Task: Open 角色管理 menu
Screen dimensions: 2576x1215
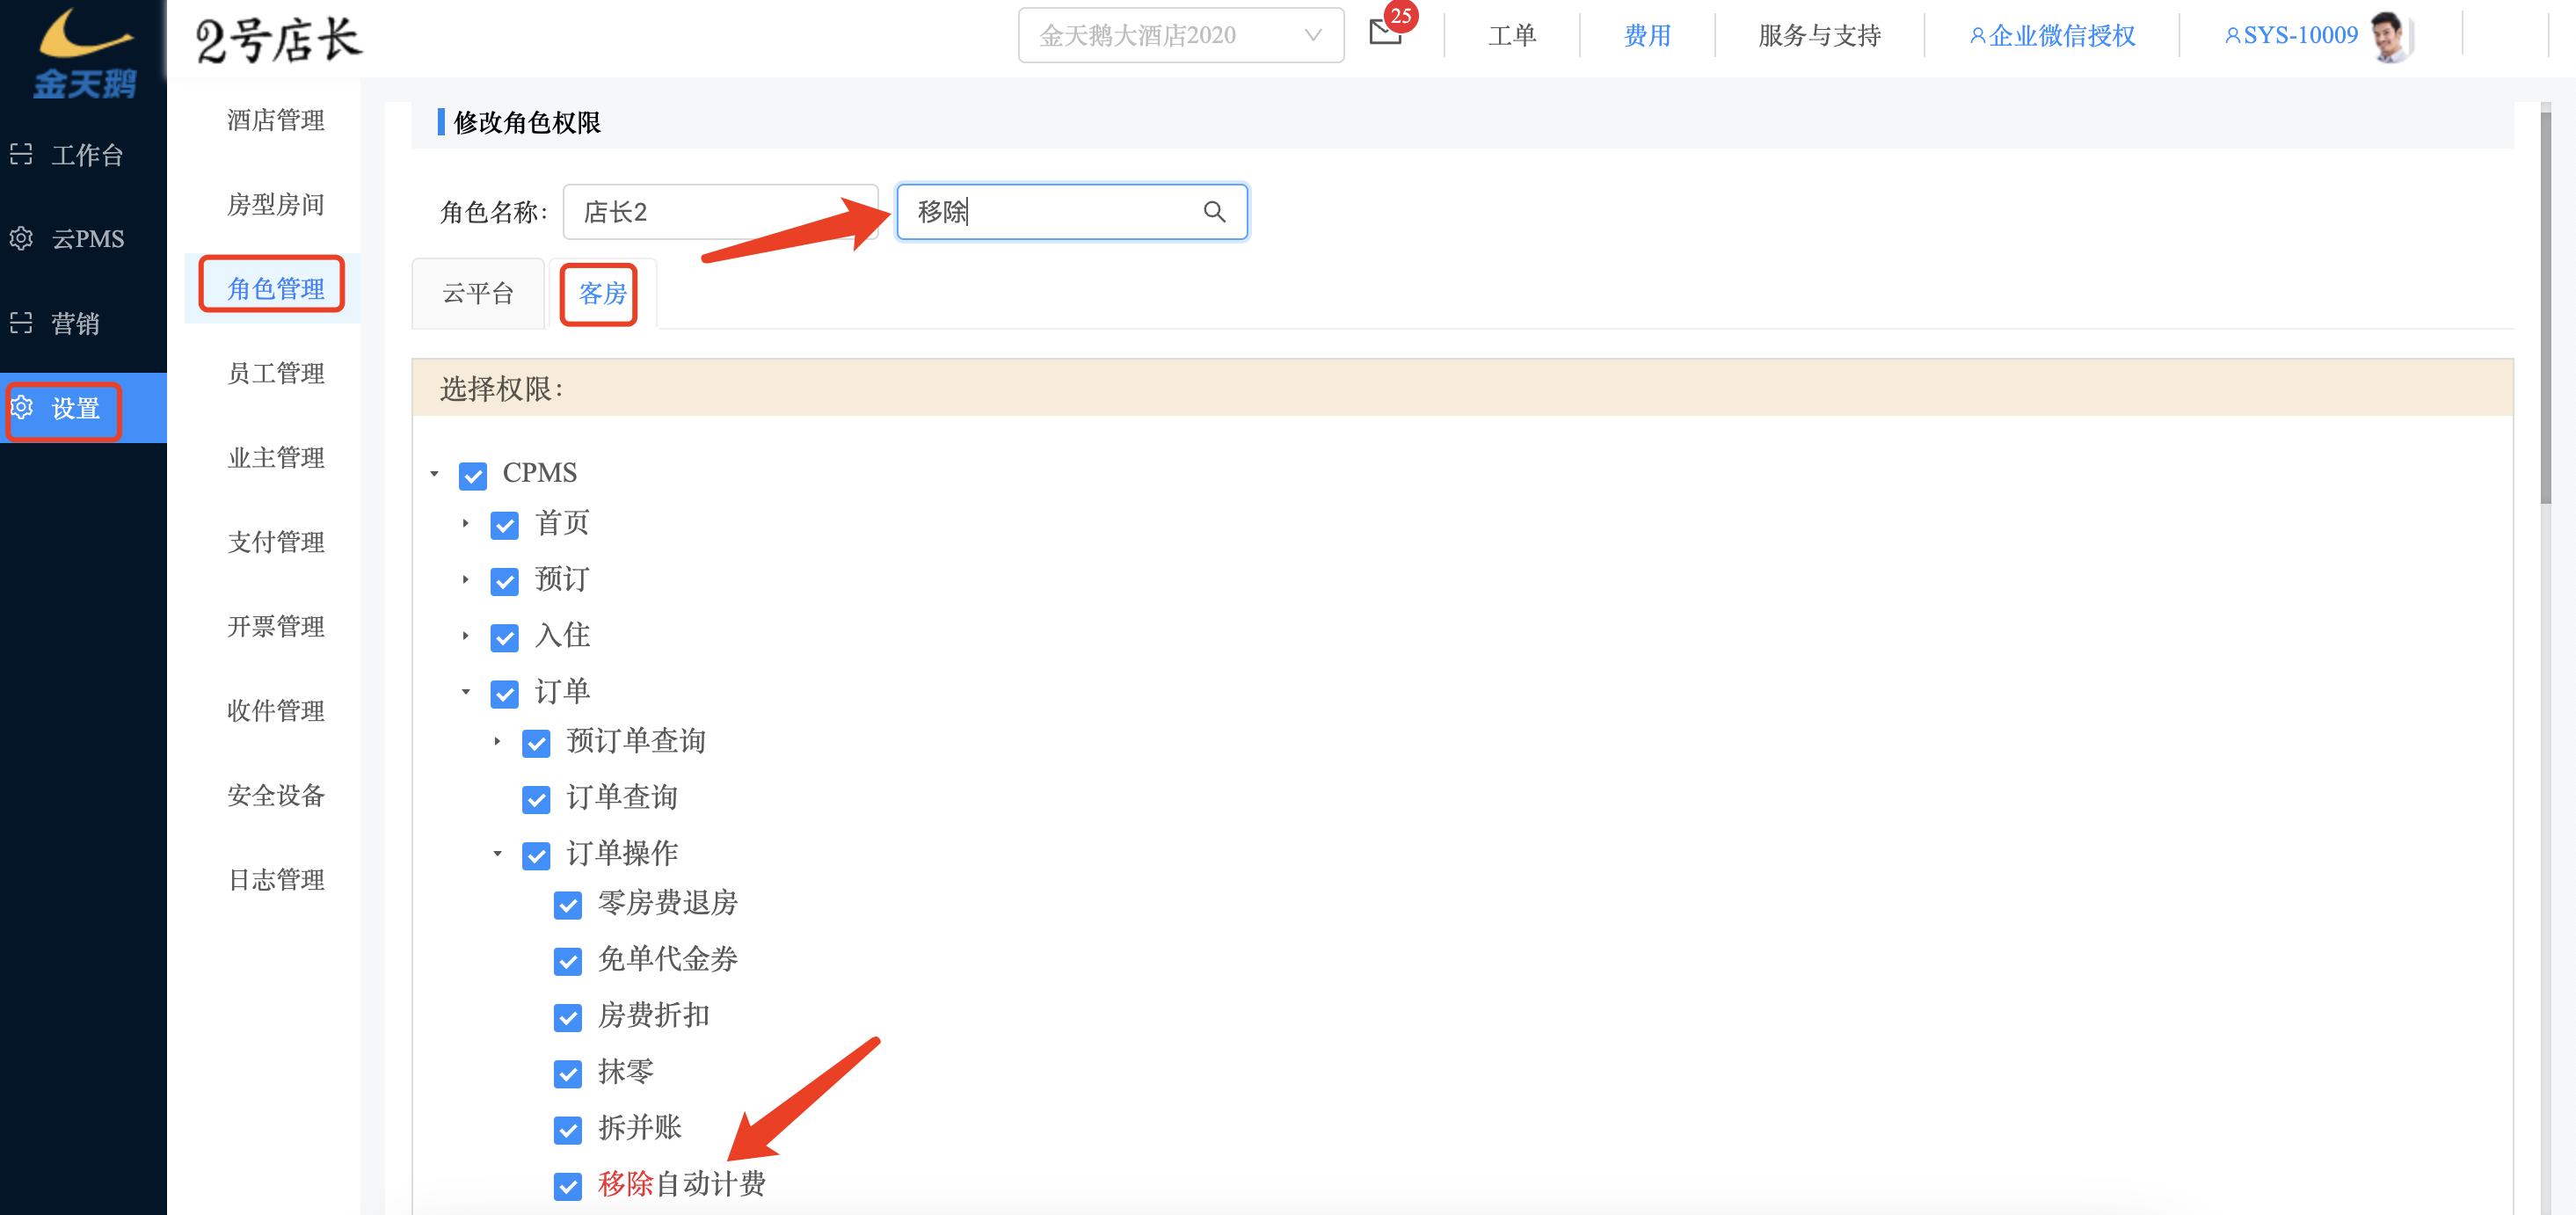Action: tap(275, 288)
